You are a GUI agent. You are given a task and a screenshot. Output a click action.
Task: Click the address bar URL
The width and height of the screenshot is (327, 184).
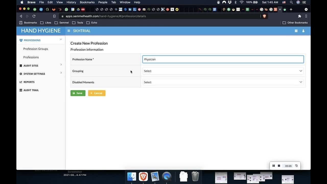tap(106, 16)
